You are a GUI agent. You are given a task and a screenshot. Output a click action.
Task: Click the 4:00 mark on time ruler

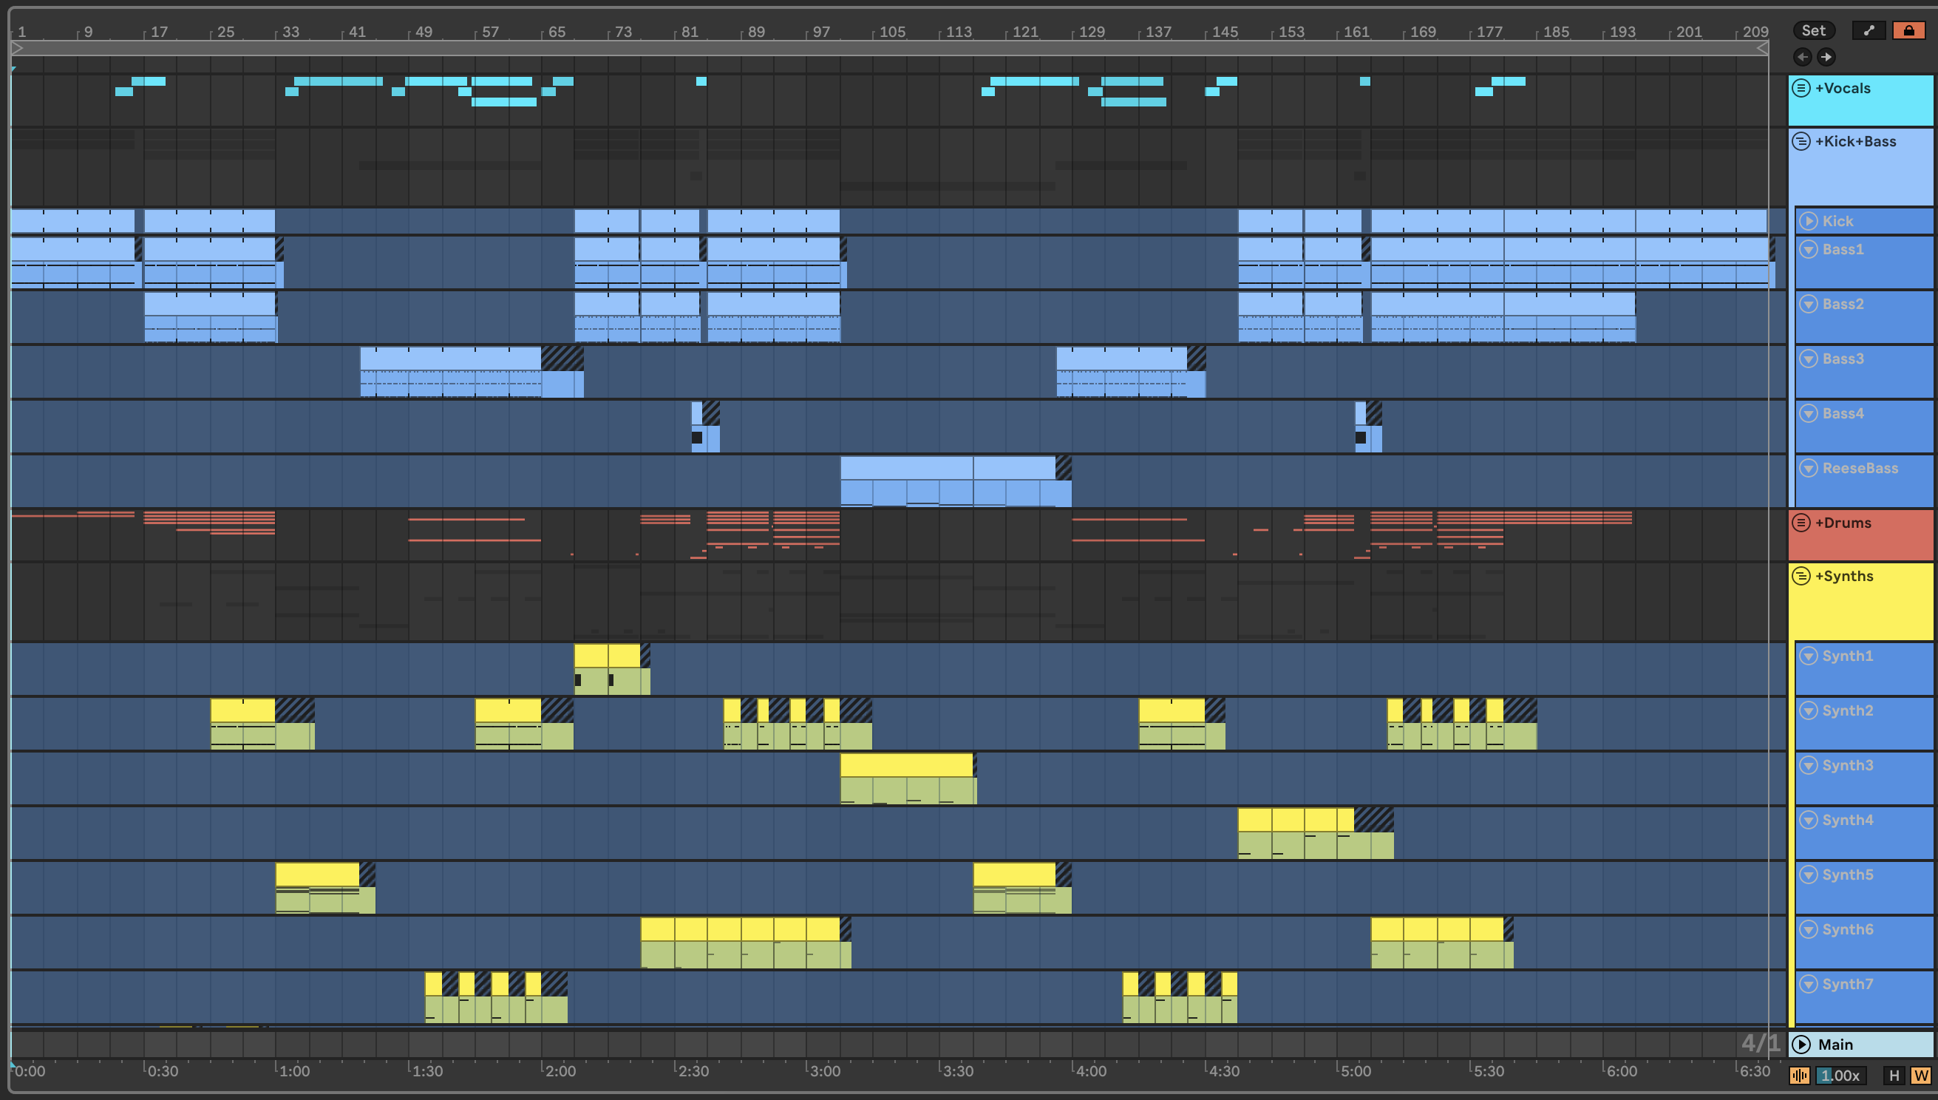pos(1091,1070)
